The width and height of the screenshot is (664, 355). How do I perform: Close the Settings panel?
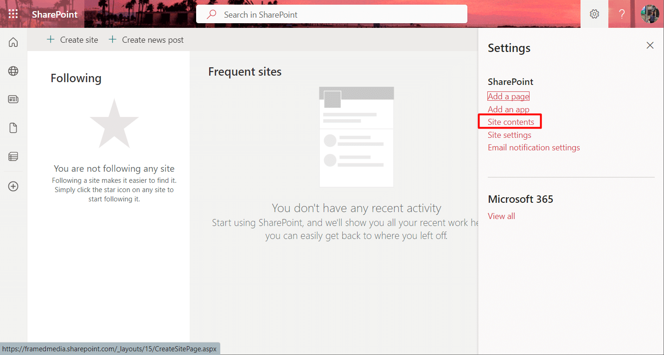tap(650, 45)
